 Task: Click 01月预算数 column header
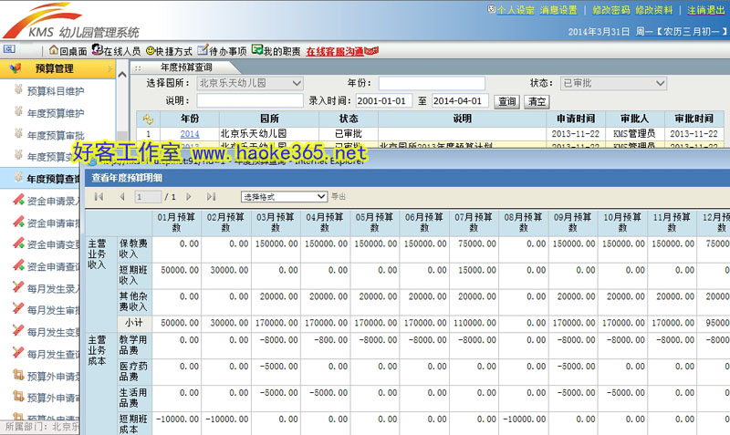176,223
